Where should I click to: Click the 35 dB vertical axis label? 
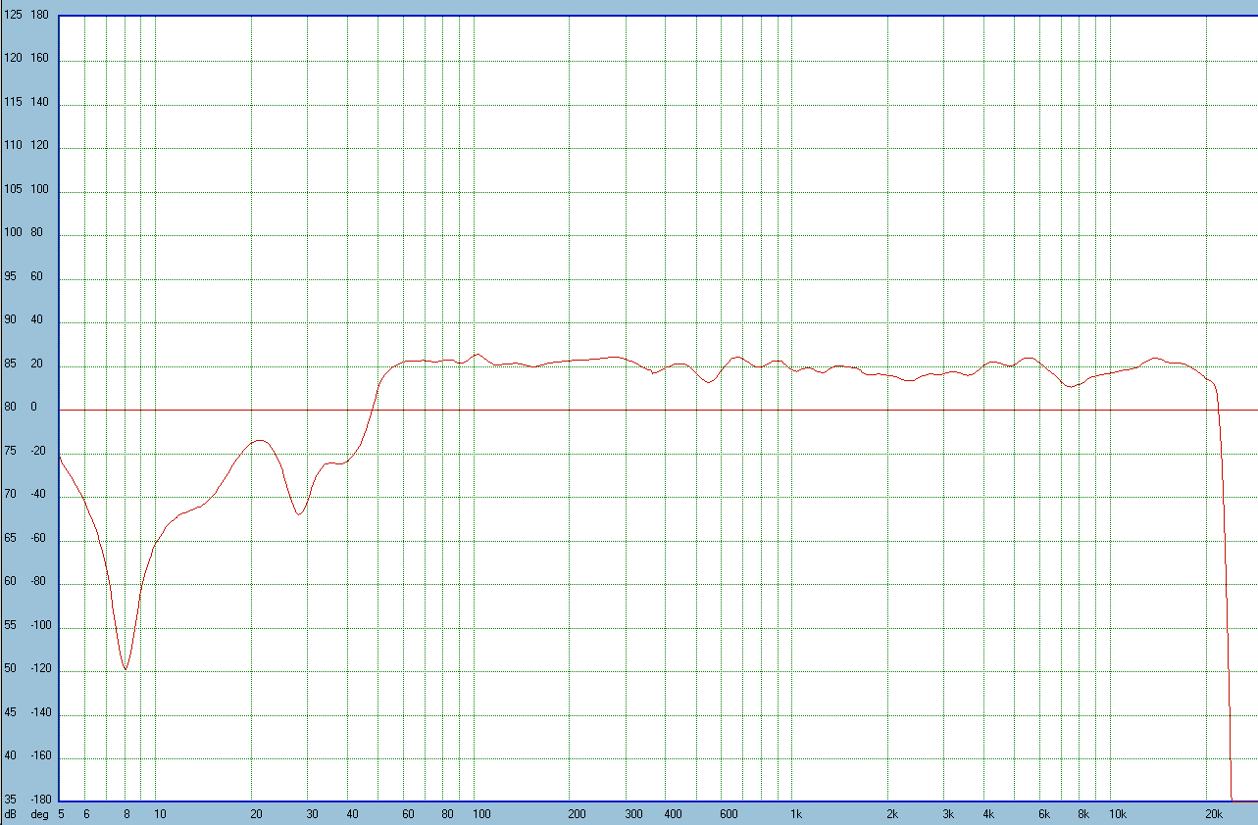click(x=11, y=800)
